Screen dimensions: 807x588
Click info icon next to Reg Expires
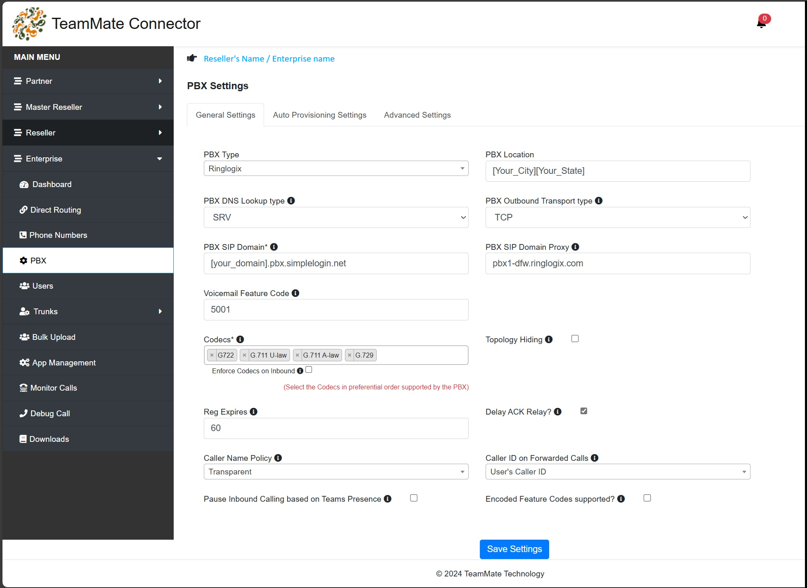(x=254, y=412)
